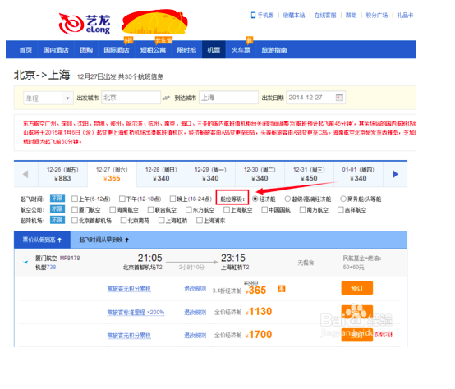
Task: Check the 南方航空 airline filter
Action: (x=303, y=209)
